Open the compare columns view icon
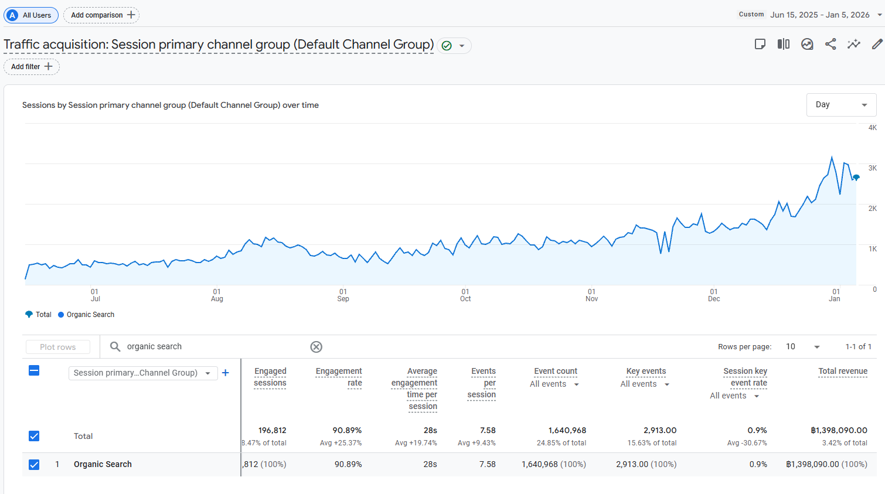 tap(784, 44)
